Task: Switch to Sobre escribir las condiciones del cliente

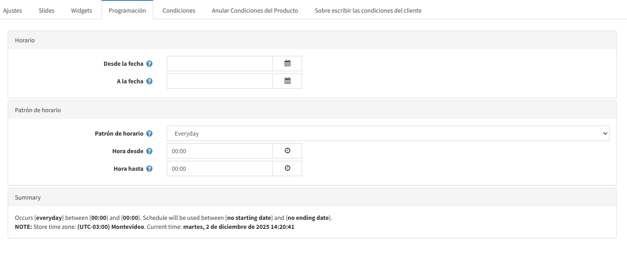Action: [x=368, y=10]
